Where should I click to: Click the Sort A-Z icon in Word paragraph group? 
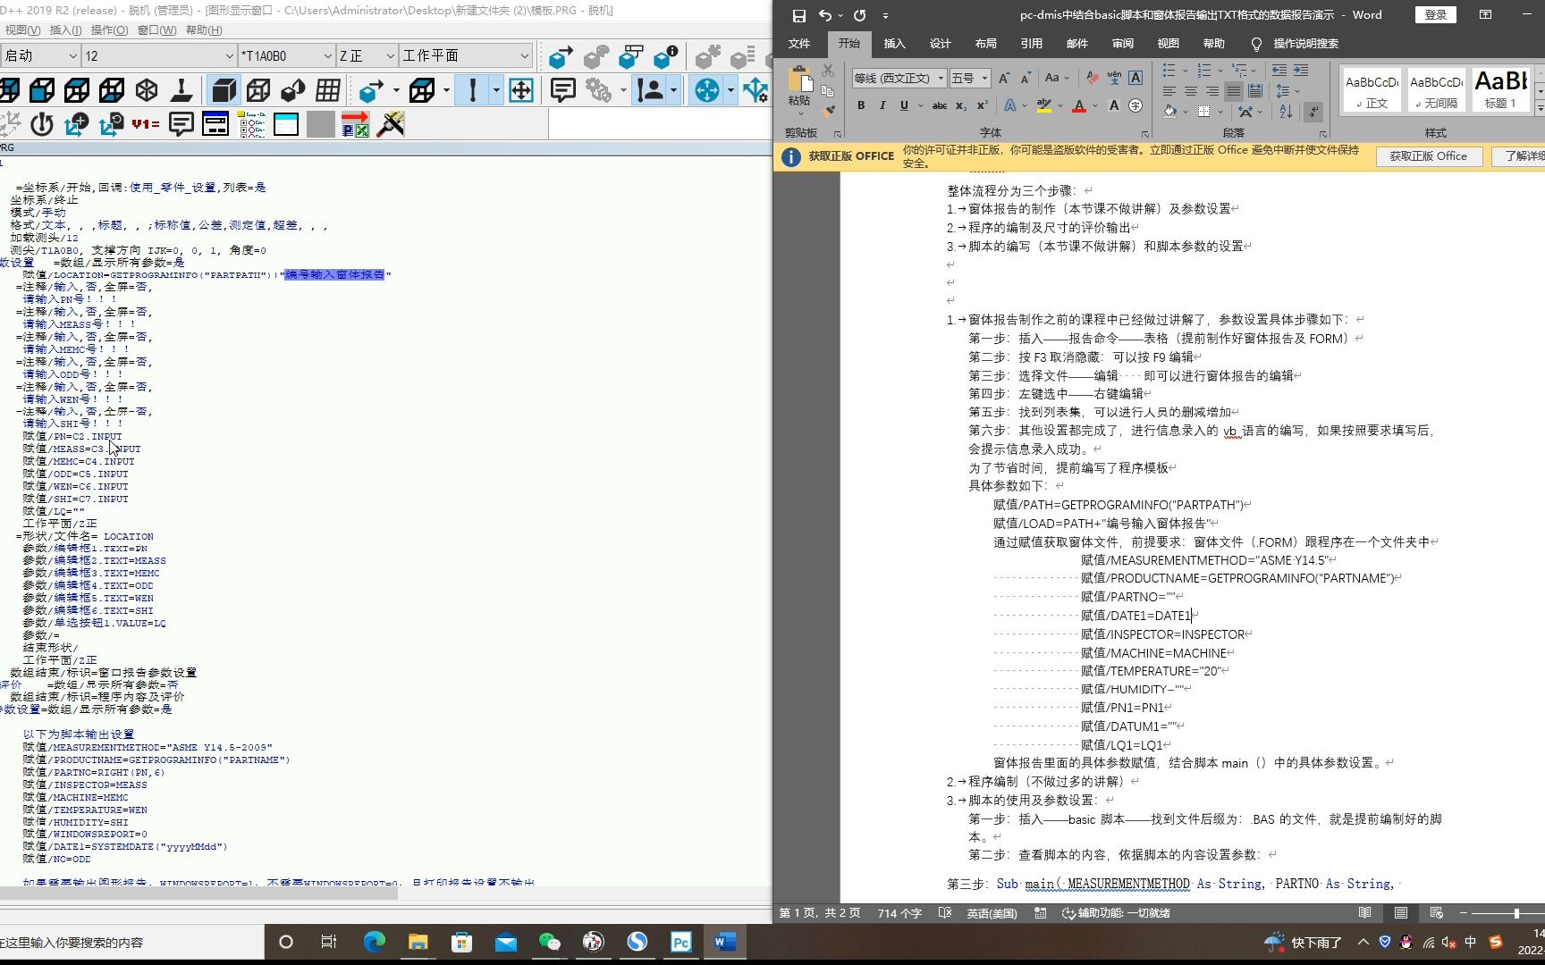click(1286, 111)
